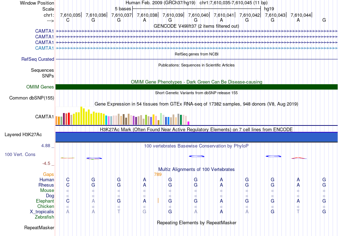The width and height of the screenshot is (338, 236).
Task: Click the orange insertion mark in Elephant row
Action: pyautogui.click(x=158, y=201)
